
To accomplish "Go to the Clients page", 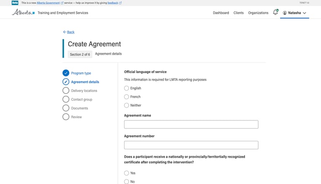I will (x=239, y=13).
